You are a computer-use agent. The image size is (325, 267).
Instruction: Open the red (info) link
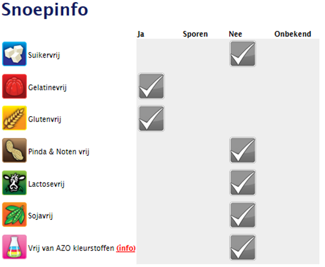tap(126, 248)
